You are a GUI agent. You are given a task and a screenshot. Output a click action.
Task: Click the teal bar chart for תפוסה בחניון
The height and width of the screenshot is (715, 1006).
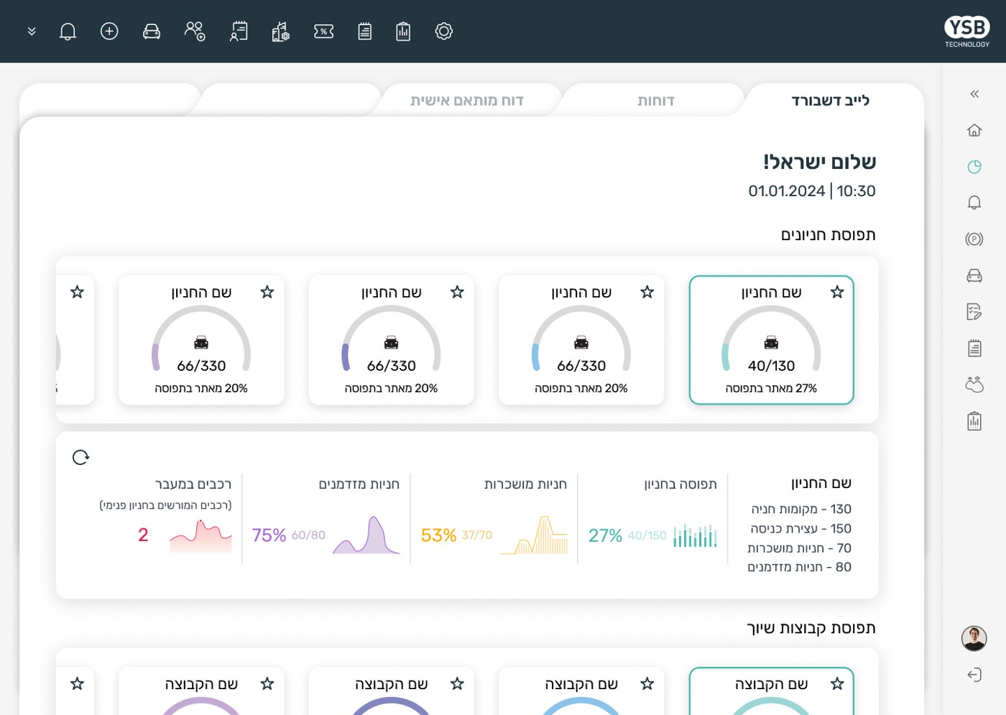point(696,535)
